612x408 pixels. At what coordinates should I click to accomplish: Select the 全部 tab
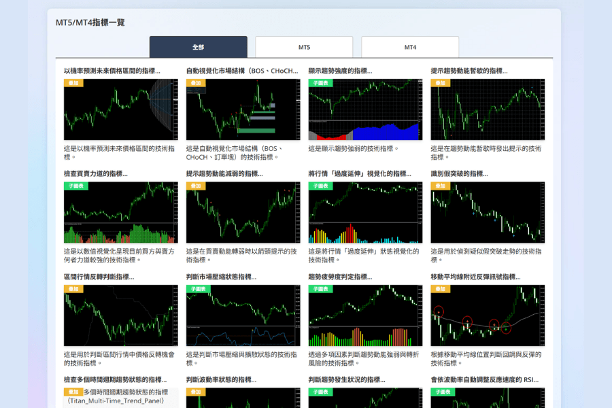point(199,47)
